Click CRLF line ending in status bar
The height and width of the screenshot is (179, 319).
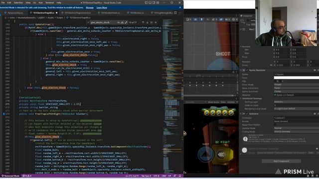click(x=164, y=176)
